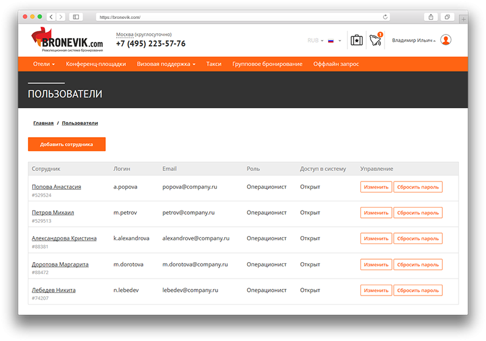
Task: Expand the Визовая поддержка menu
Action: coord(166,64)
